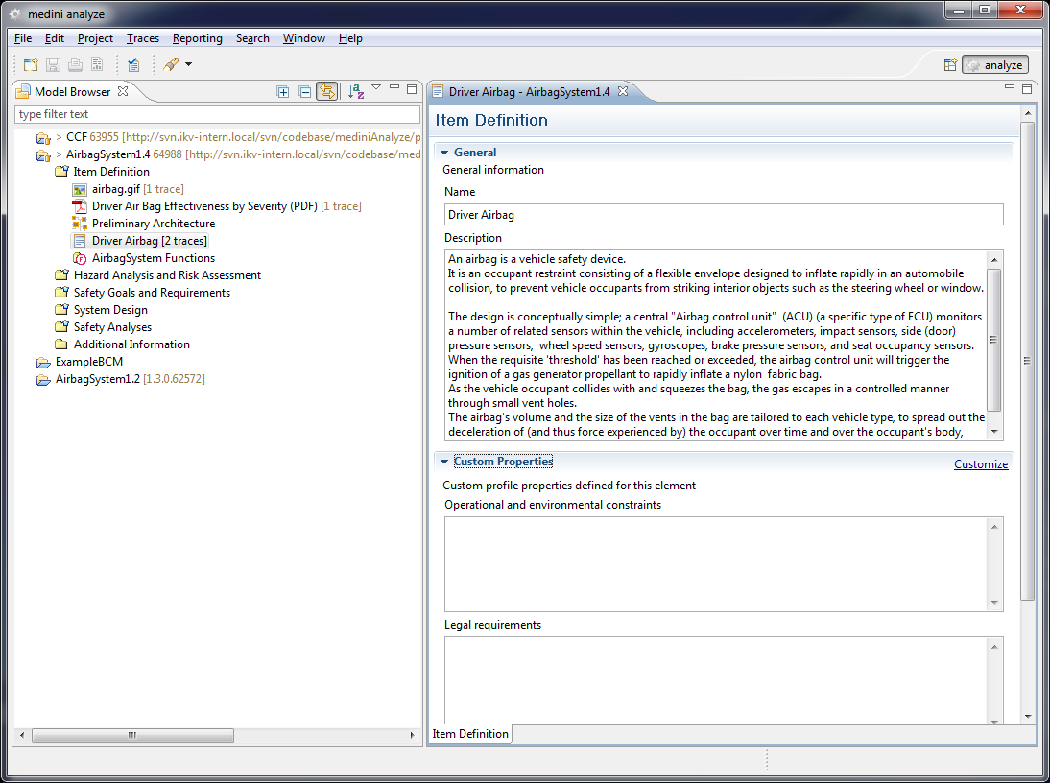Open the Edit menu
This screenshot has width=1050, height=783.
(x=55, y=38)
